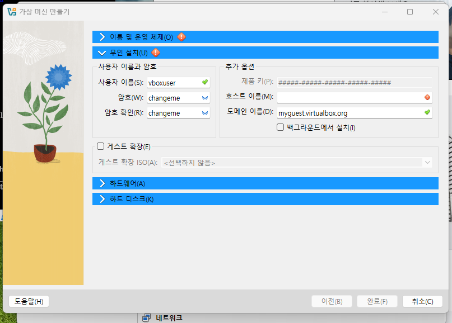Viewport: 452px width, 323px height.
Task: Enable 게스트 확장(E) checkbox
Action: (x=100, y=146)
